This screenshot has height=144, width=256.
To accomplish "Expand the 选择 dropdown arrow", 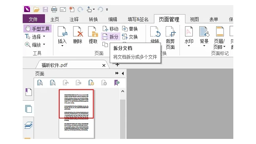I will coord(44,36).
